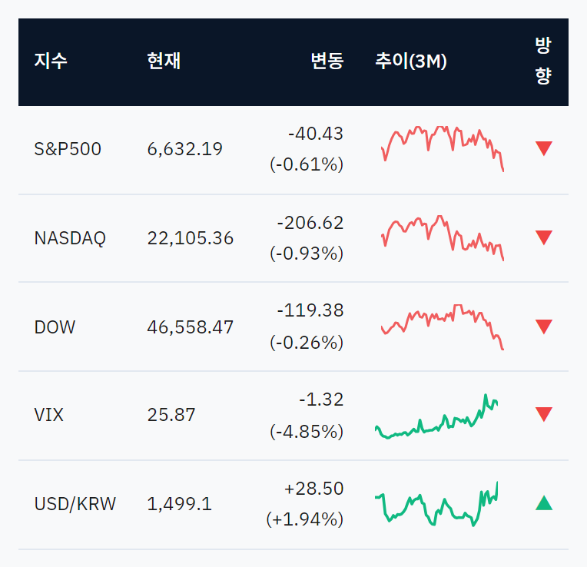The height and width of the screenshot is (567, 587).
Task: Open the DOW 3M sparkline chart
Action: coord(443,327)
